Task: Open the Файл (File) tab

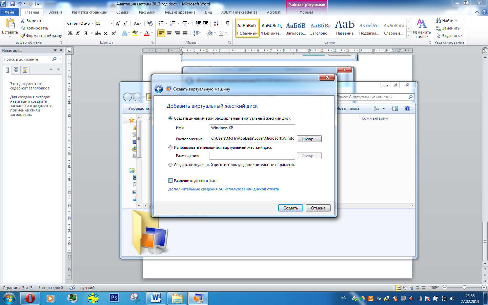Action: click(x=9, y=12)
